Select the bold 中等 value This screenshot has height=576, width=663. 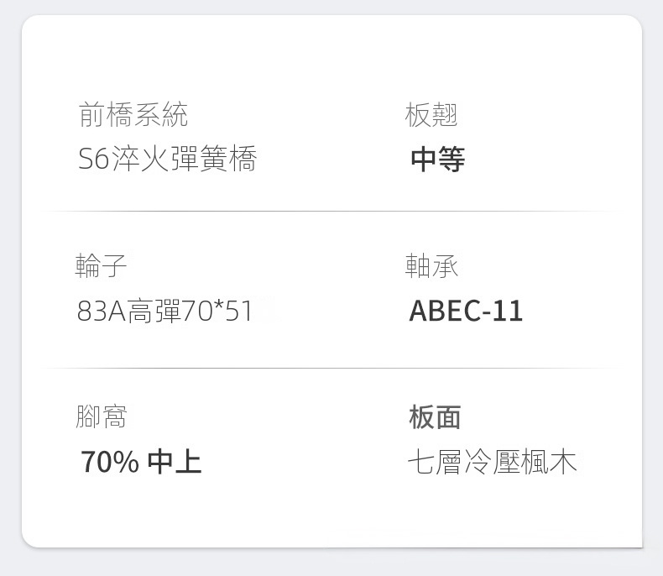(x=437, y=160)
